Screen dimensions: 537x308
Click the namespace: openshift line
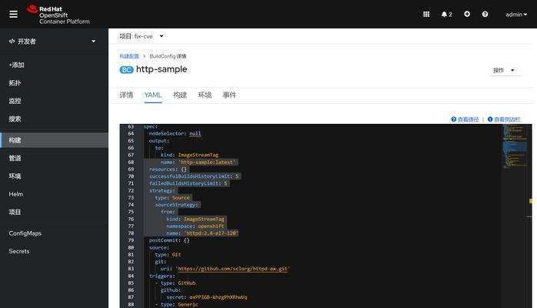coord(195,226)
